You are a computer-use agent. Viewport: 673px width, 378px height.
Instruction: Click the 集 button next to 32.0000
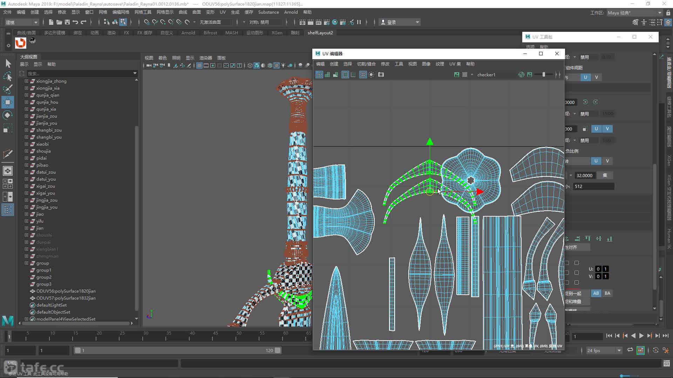605,175
